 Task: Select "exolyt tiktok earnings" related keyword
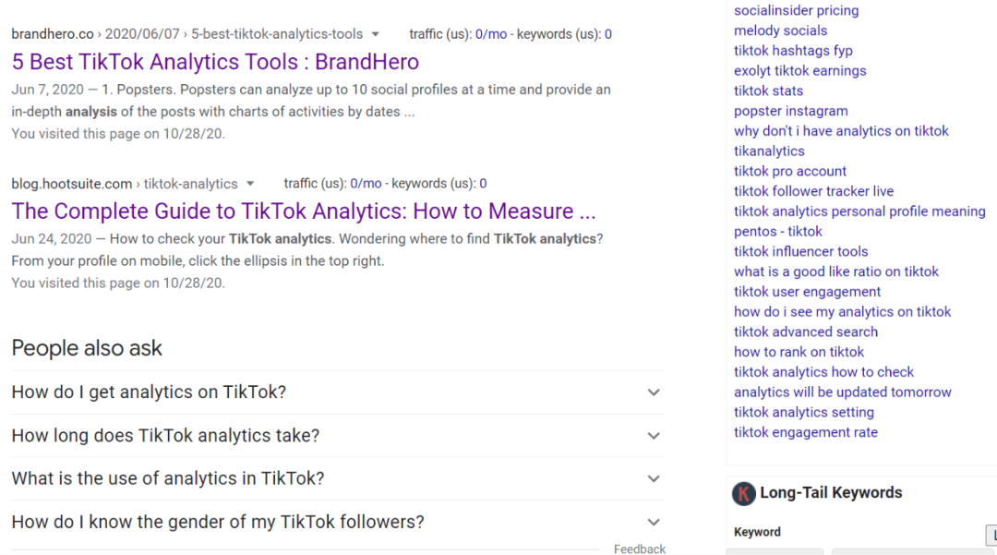tap(799, 70)
